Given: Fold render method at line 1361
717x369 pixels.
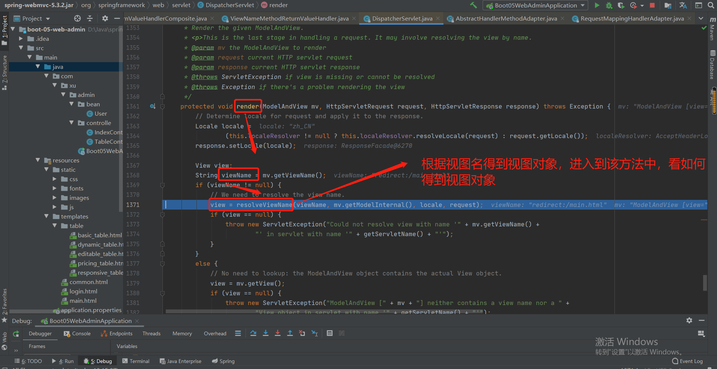Looking at the screenshot, I should tap(162, 106).
